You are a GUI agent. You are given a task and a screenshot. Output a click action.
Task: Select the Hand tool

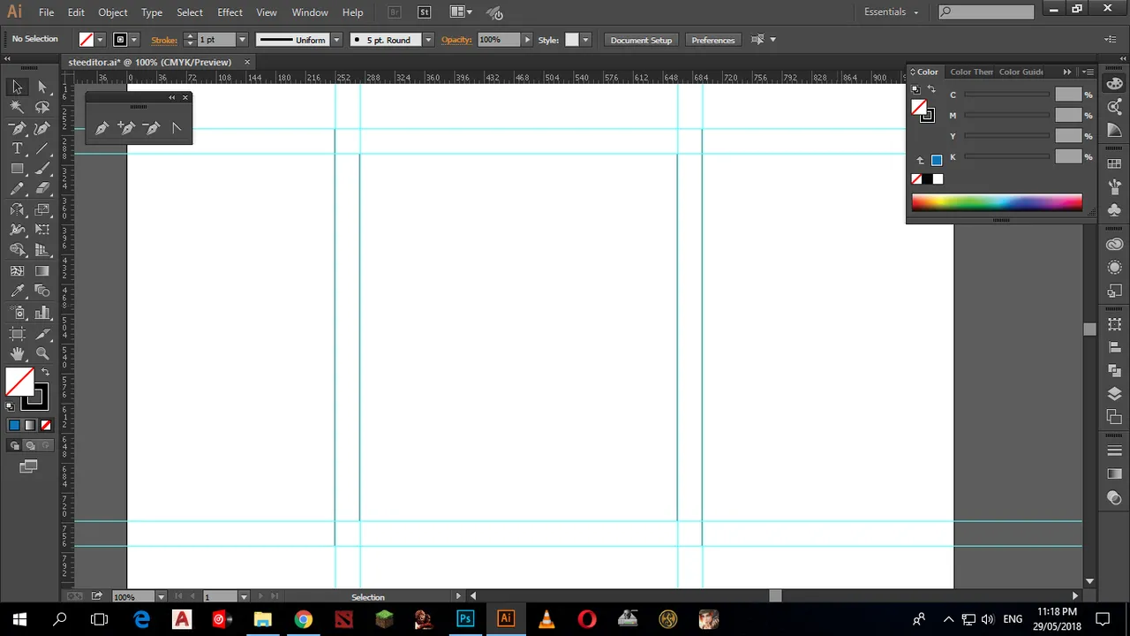17,354
